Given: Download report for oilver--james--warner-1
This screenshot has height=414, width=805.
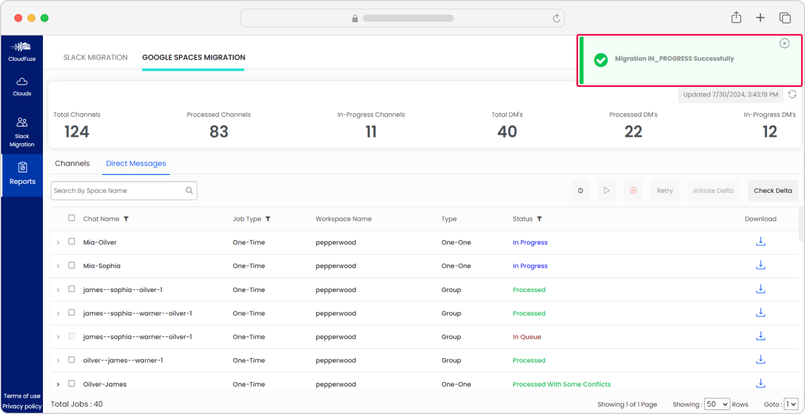Looking at the screenshot, I should pos(760,360).
